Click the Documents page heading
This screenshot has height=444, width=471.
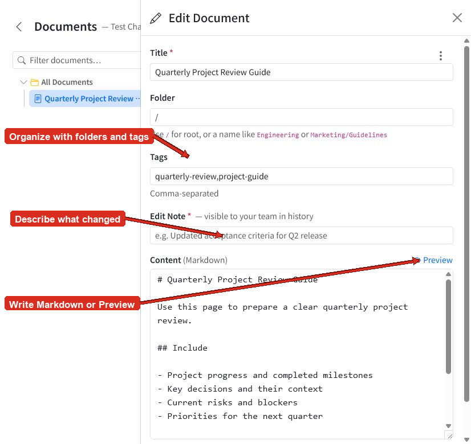66,27
